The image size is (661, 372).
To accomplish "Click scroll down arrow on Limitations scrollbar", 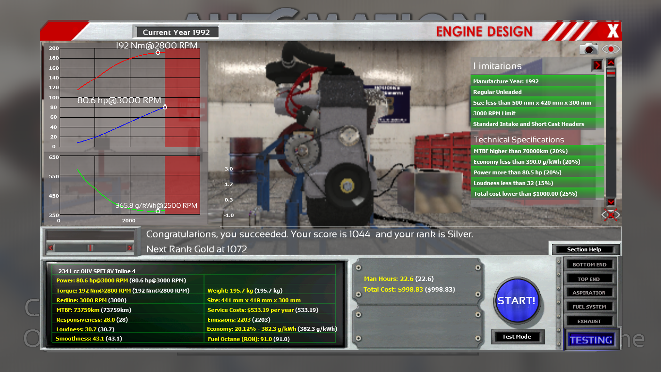I will click(611, 201).
